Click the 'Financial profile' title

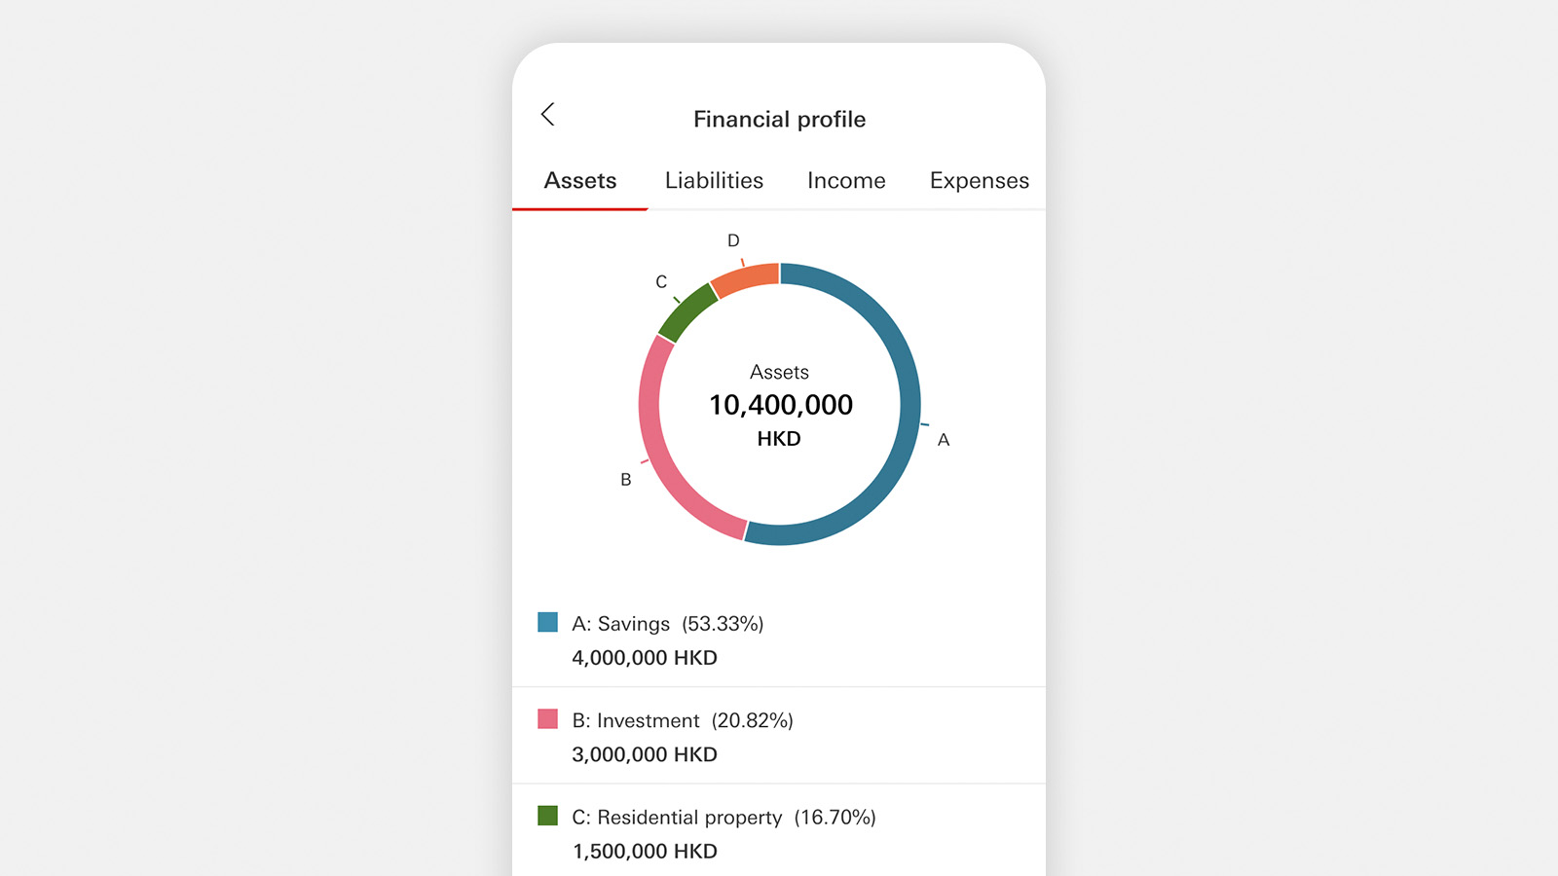pyautogui.click(x=779, y=120)
